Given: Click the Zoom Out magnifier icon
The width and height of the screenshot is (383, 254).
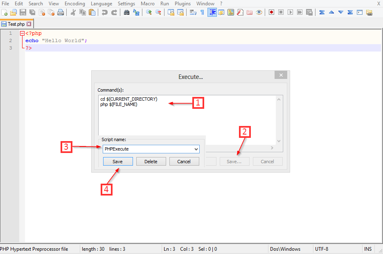Looking at the screenshot, I should [x=158, y=12].
